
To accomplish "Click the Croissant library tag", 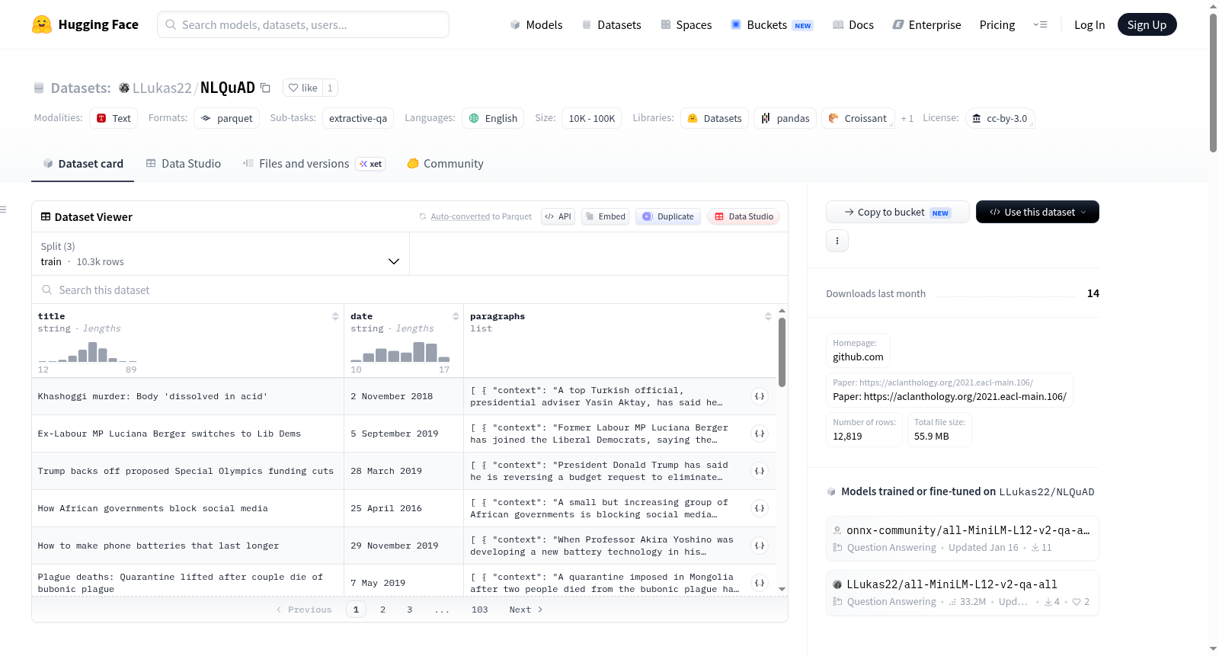I will point(857,118).
